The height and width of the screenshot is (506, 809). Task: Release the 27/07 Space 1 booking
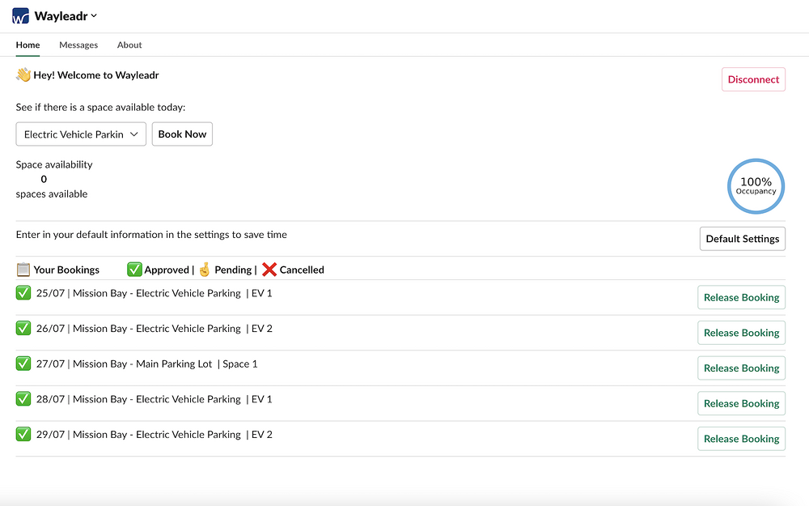tap(741, 368)
